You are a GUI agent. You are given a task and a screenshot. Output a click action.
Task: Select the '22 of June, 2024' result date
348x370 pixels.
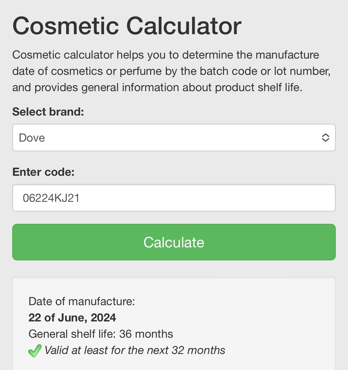point(72,318)
